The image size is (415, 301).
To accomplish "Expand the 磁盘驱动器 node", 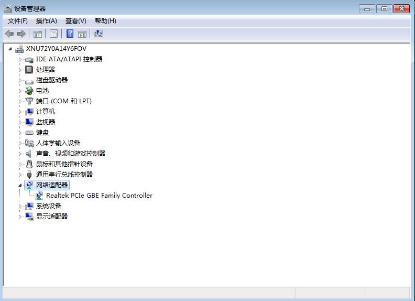I will tap(20, 80).
